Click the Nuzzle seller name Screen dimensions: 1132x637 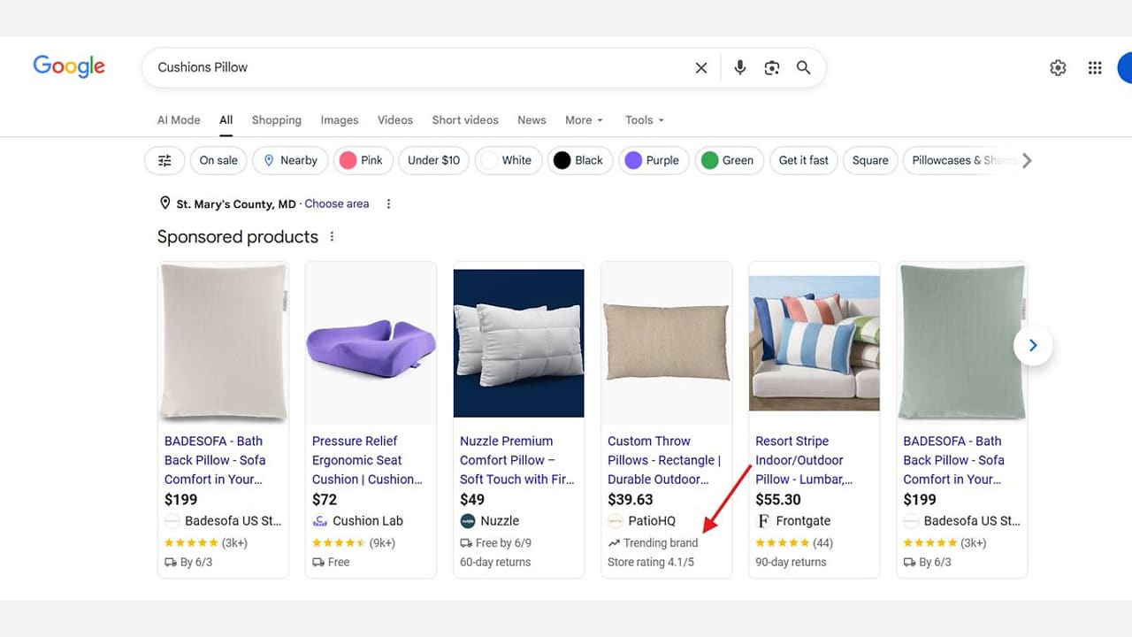coord(500,521)
